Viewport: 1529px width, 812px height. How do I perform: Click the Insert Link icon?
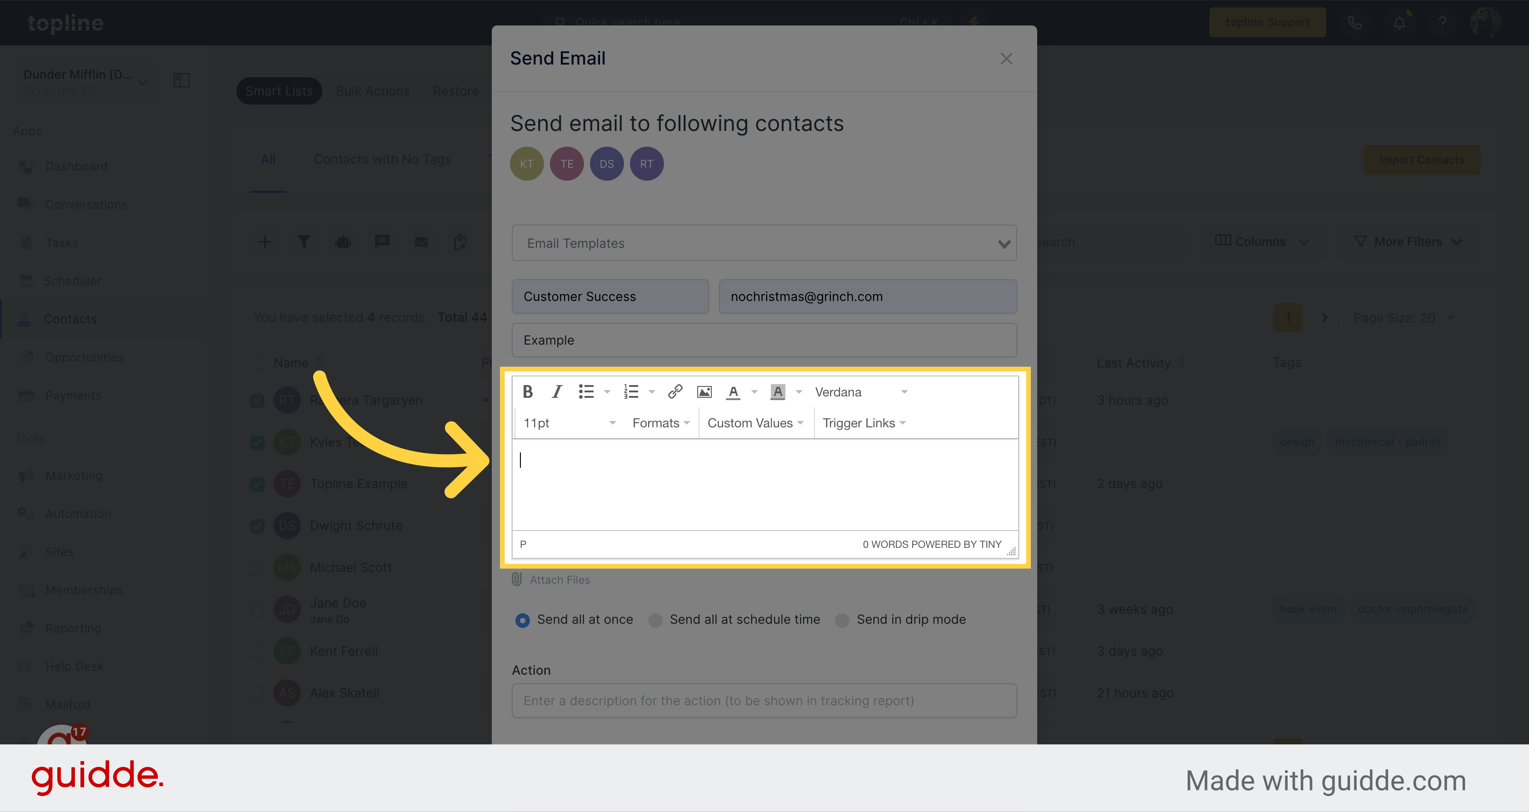(x=675, y=391)
